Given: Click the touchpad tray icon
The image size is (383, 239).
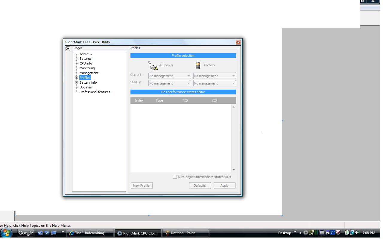Looking at the screenshot, I should tap(322, 232).
